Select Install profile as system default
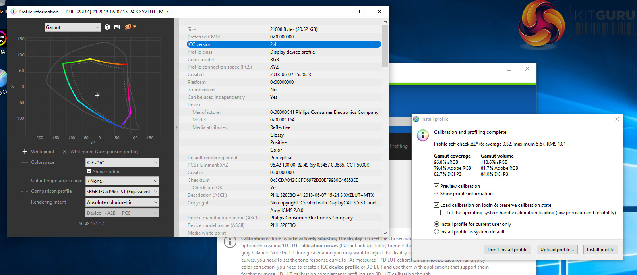 point(437,232)
